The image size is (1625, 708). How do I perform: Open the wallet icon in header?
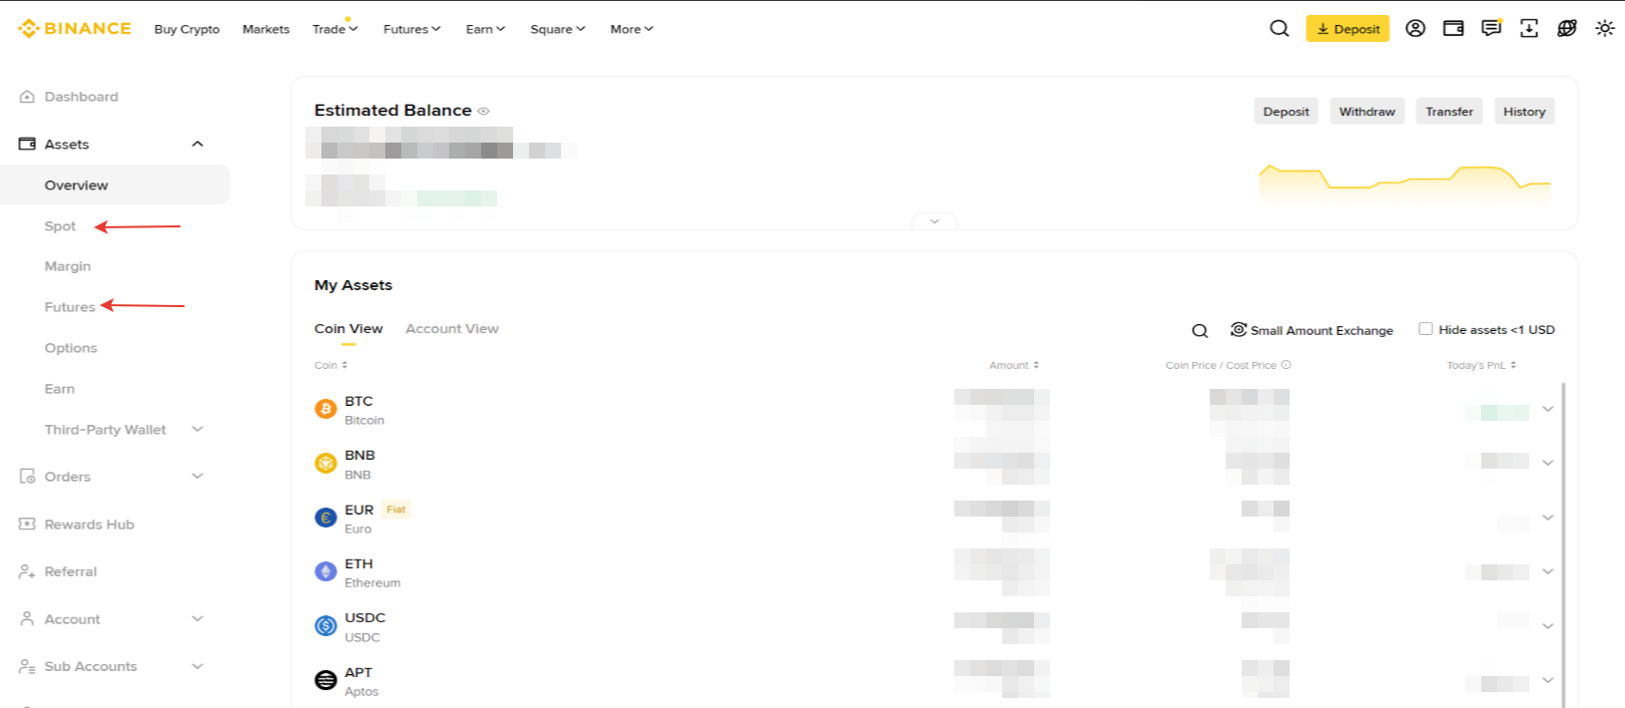[1453, 29]
